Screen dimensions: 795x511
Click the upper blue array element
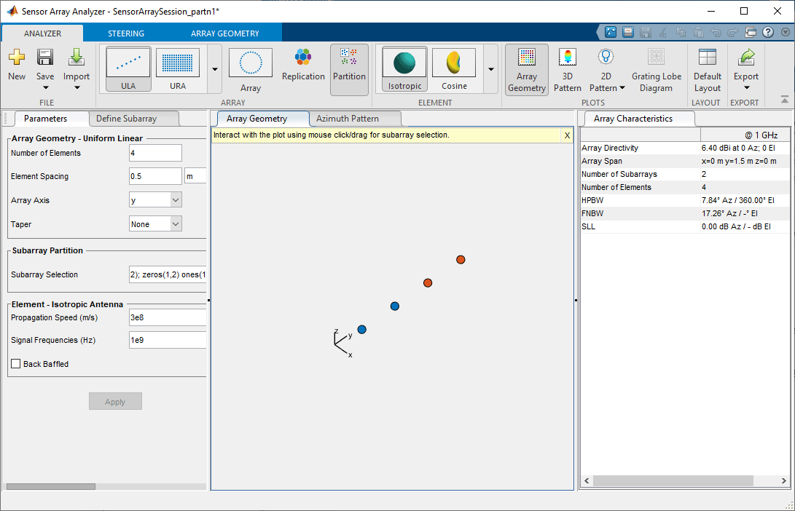point(394,306)
